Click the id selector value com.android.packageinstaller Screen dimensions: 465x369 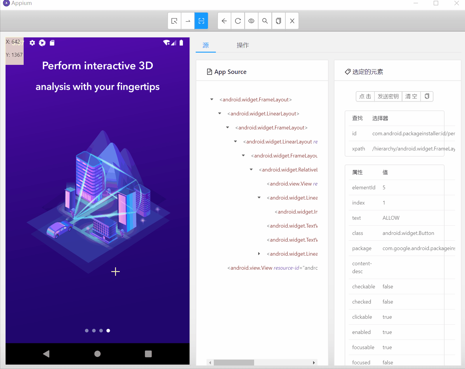coord(414,134)
